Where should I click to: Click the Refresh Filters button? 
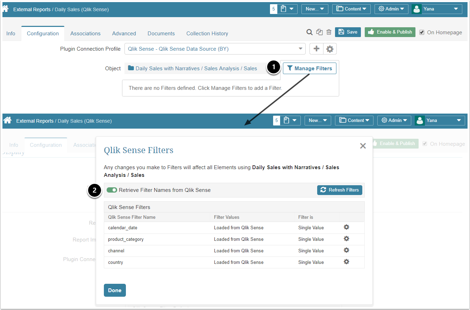[x=340, y=190]
